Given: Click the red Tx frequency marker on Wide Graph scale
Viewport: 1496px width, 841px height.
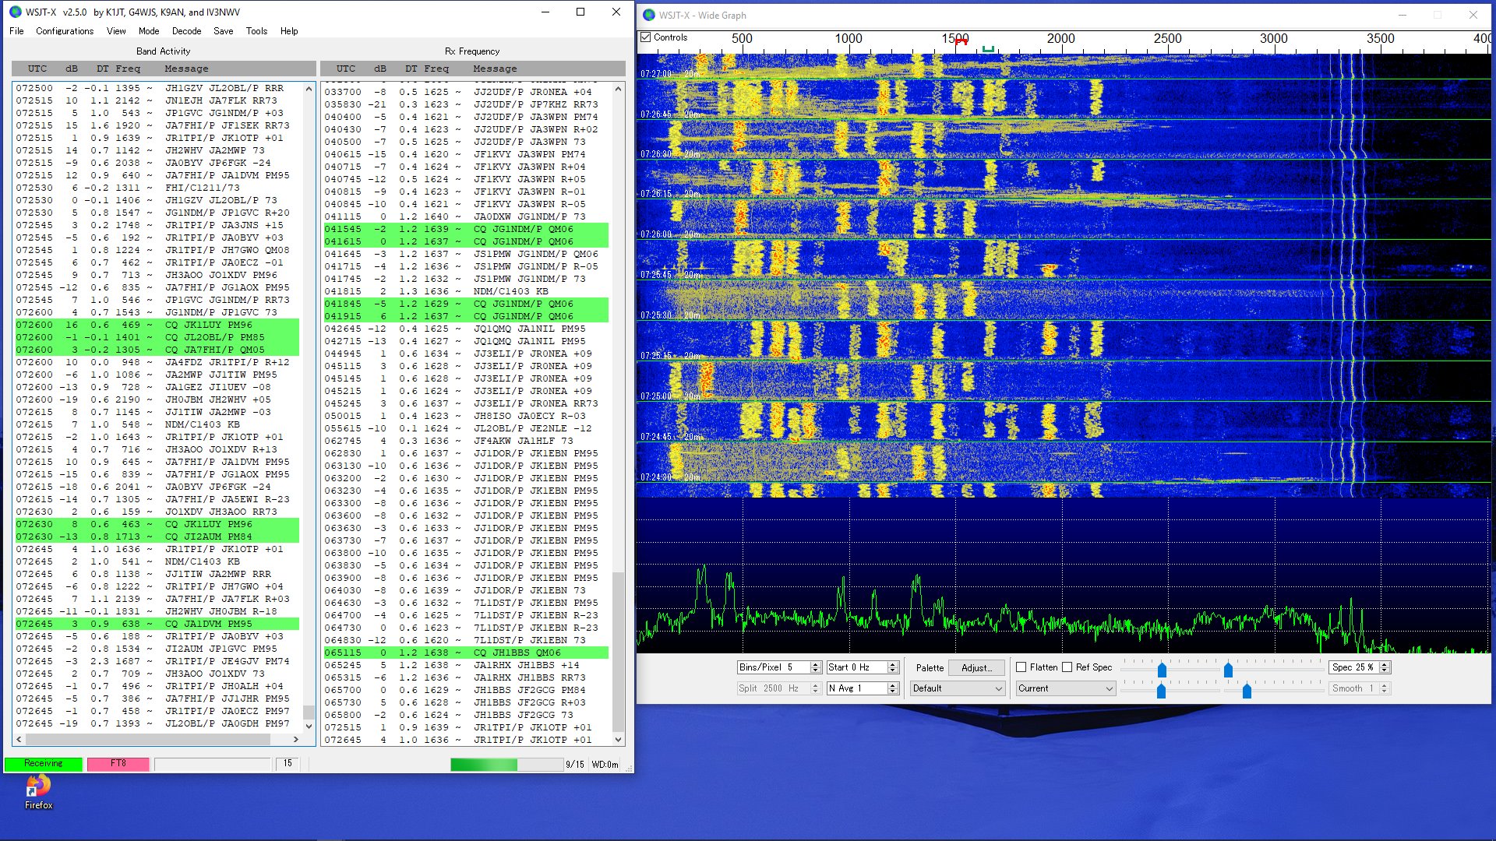Looking at the screenshot, I should [x=961, y=42].
